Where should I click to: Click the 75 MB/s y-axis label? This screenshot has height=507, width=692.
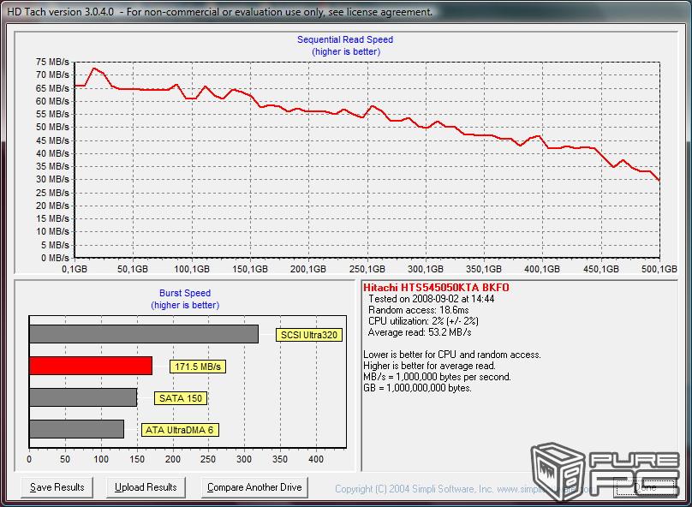[x=52, y=62]
